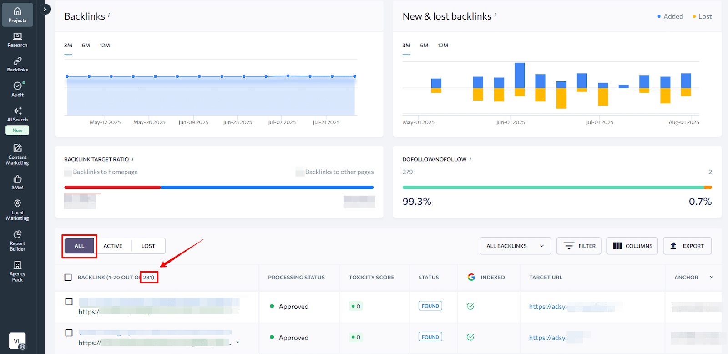Viewport: 728px width, 354px height.
Task: Toggle the Lost legend item
Action: click(x=702, y=16)
